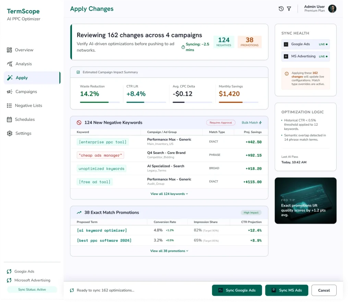Open Negative Lists
Screen dimensions: 351x305
pos(32,105)
